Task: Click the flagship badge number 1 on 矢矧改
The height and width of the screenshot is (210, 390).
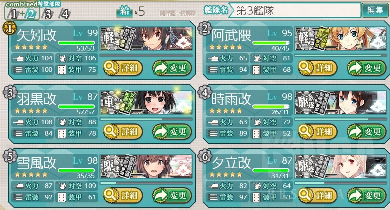Action: tap(9, 28)
